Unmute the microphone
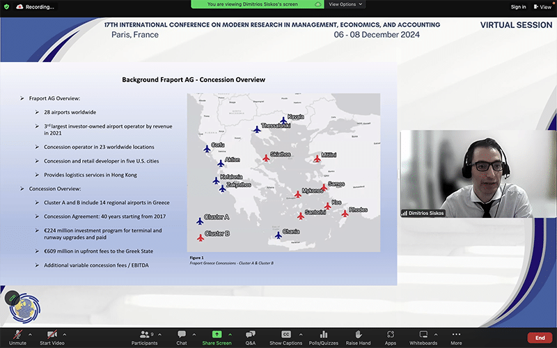This screenshot has width=557, height=348. coord(17,336)
